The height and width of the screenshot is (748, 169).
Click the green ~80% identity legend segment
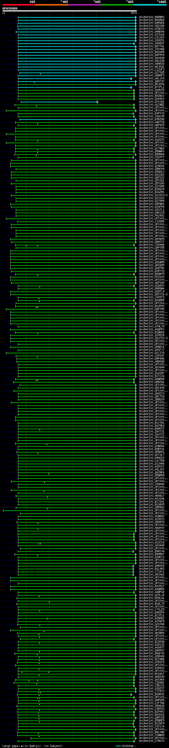click(117, 5)
